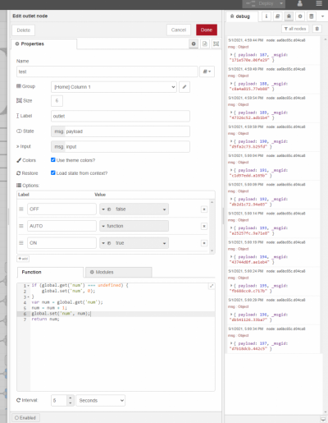Open the sidebar tabs dropdown arrow

click(322, 16)
